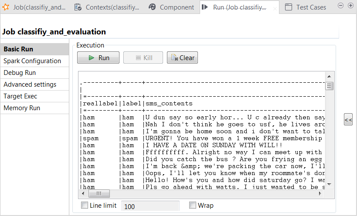Select Debug Run mode
Screen dimensions: 357x216
[34, 73]
